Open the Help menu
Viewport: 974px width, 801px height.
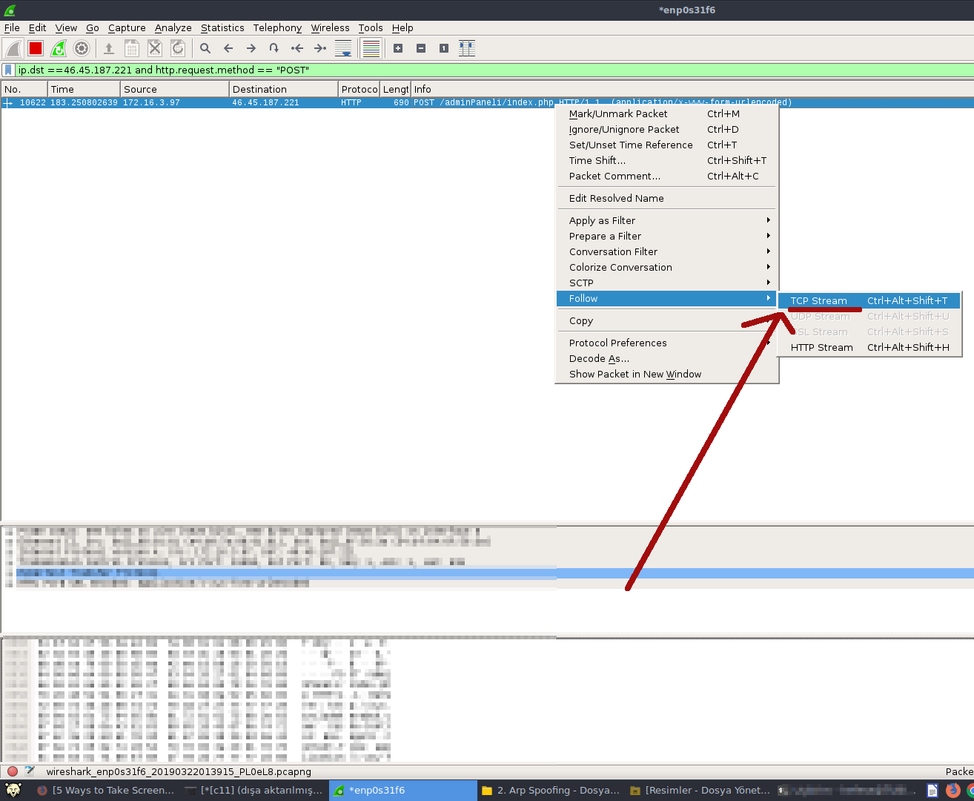pyautogui.click(x=402, y=28)
